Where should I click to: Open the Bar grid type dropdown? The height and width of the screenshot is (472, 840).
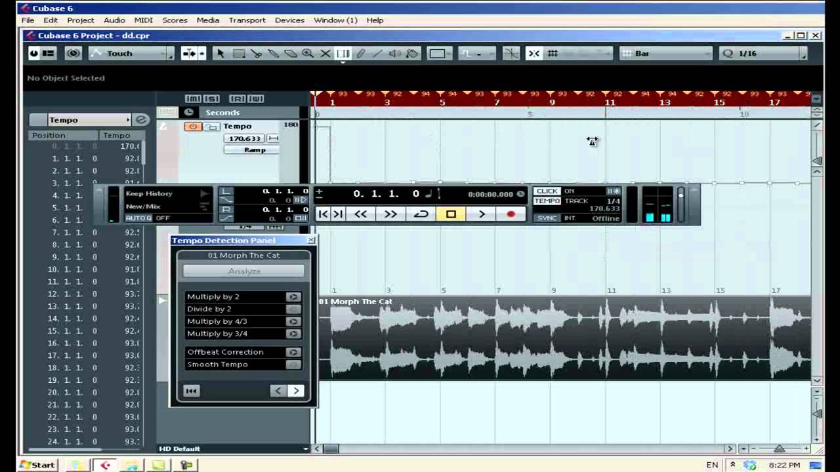(665, 54)
